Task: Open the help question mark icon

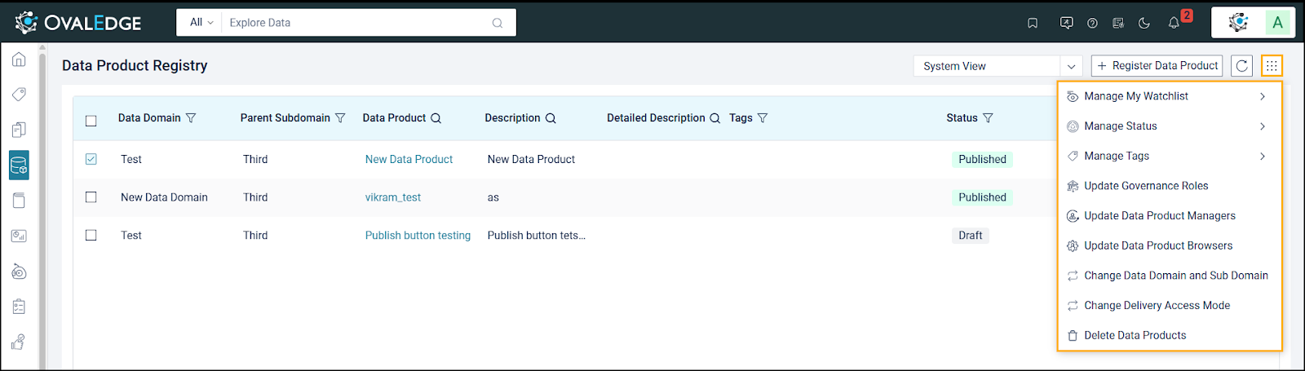Action: pyautogui.click(x=1092, y=23)
